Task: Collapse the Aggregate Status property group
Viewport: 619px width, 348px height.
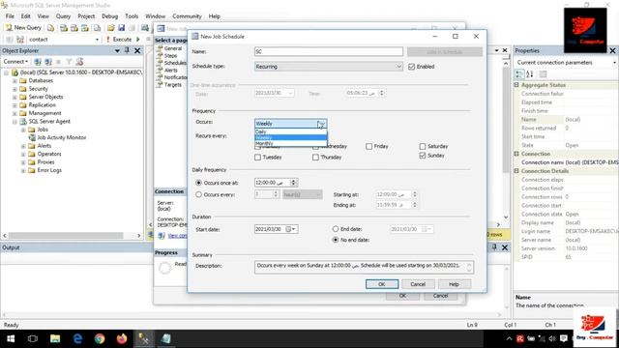Action: [x=516, y=85]
